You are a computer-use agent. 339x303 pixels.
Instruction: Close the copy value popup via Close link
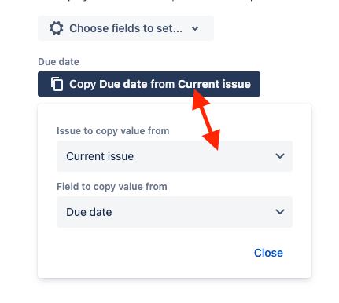tap(268, 253)
